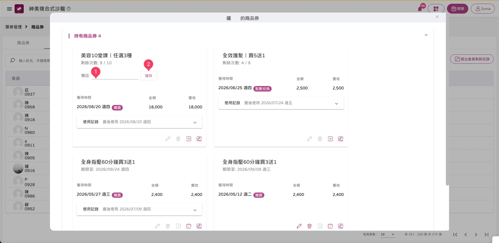Screen dimensions: 499x243
Task: Click pencil edit icon on 美容10堂課 card
Action: click(x=168, y=139)
